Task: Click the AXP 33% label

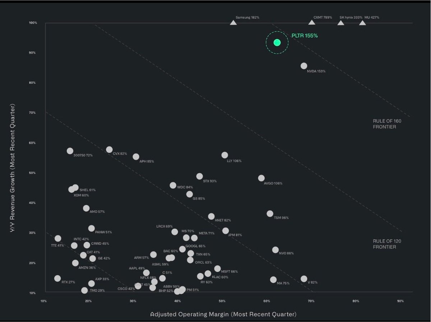Action: click(x=102, y=279)
